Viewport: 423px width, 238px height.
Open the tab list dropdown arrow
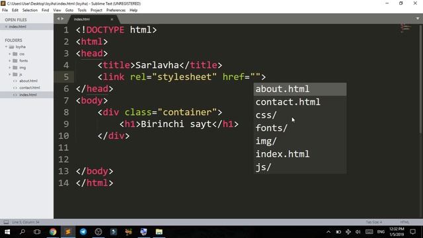418,19
